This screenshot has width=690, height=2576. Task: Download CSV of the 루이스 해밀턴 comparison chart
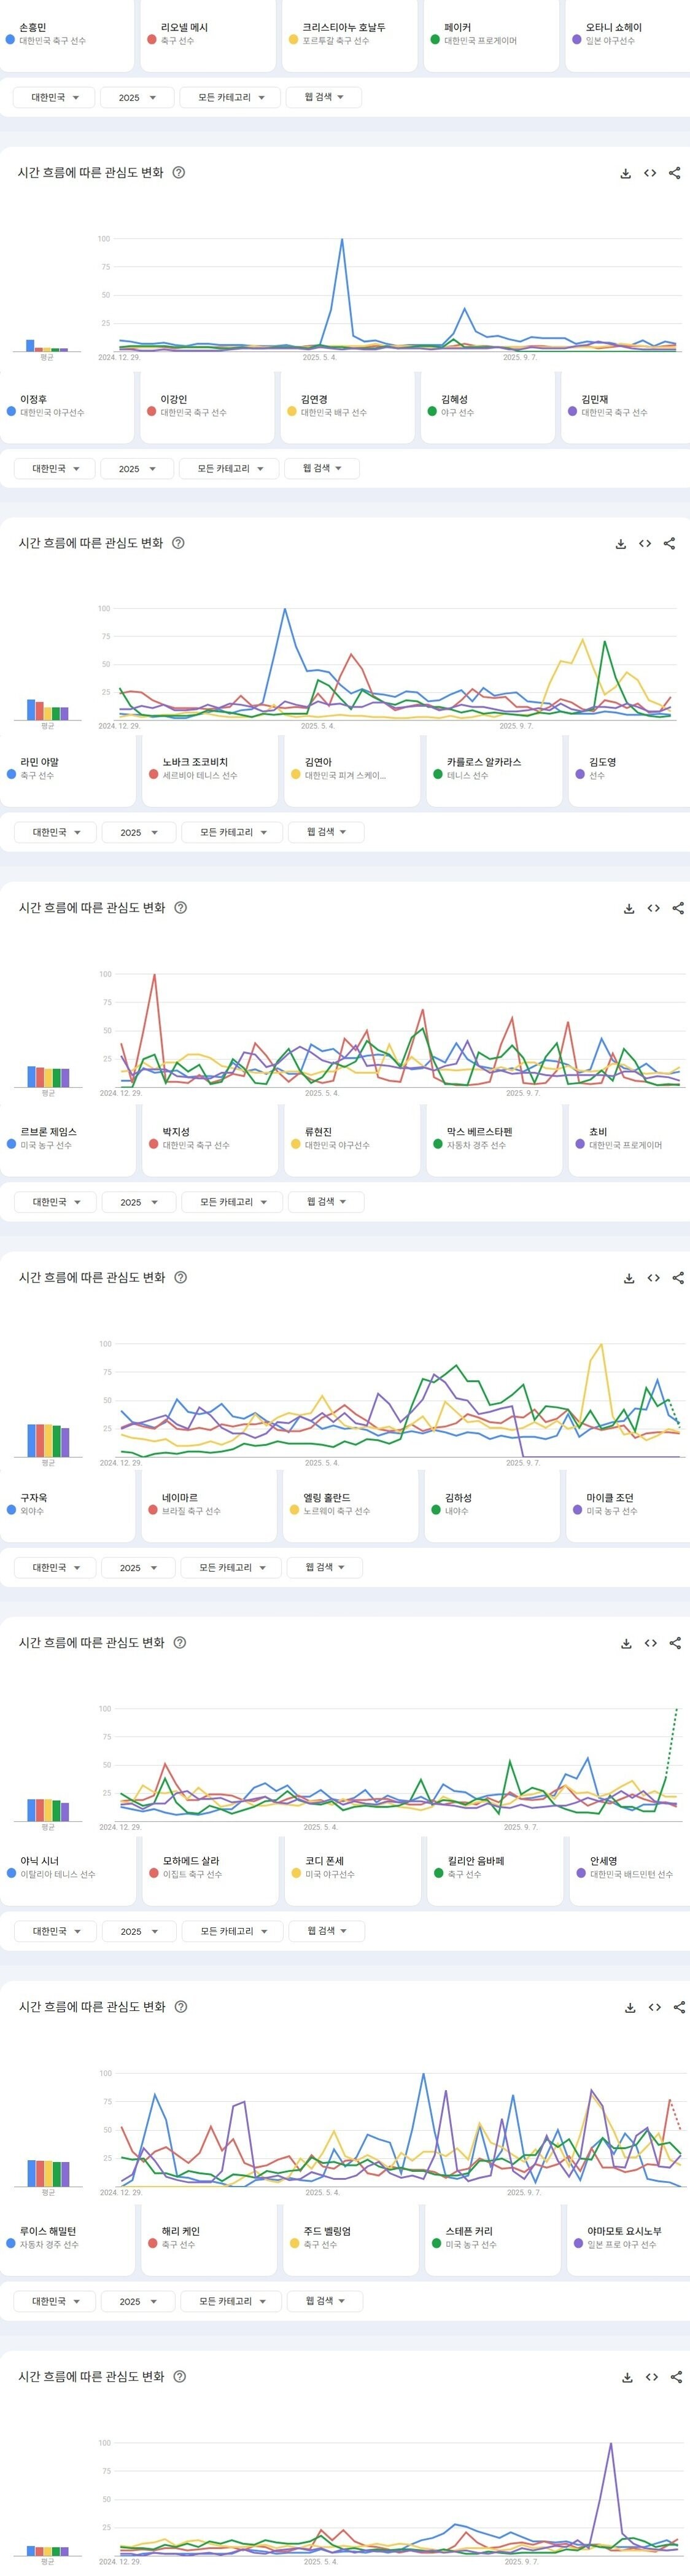coord(627,2377)
